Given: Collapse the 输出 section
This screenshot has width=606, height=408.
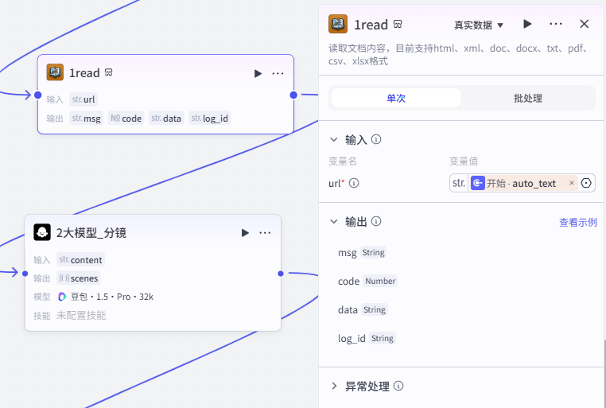Looking at the screenshot, I should [x=334, y=221].
